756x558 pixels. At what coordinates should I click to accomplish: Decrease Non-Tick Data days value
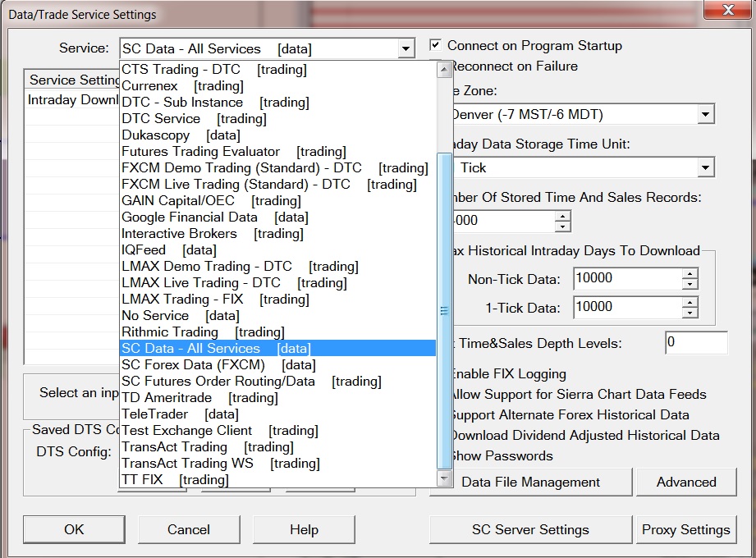pyautogui.click(x=690, y=284)
